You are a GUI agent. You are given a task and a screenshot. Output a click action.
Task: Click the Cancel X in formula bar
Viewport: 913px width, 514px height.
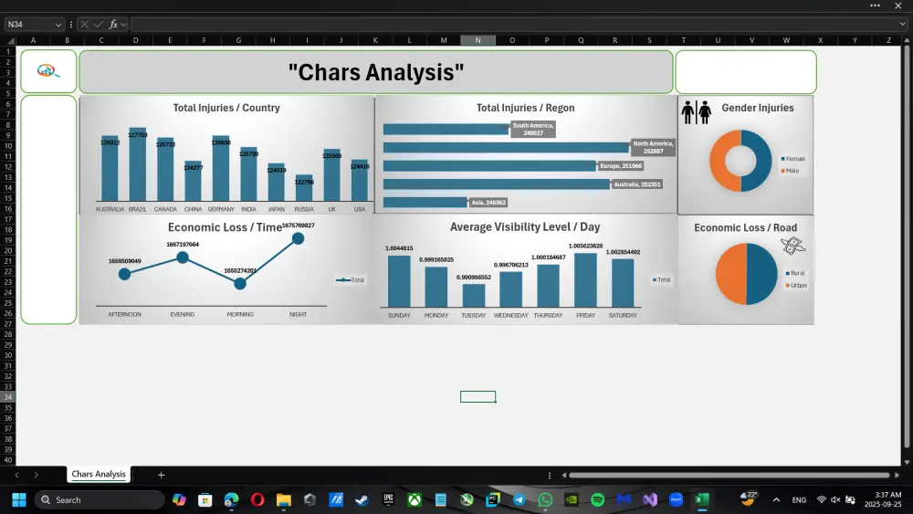click(x=84, y=25)
